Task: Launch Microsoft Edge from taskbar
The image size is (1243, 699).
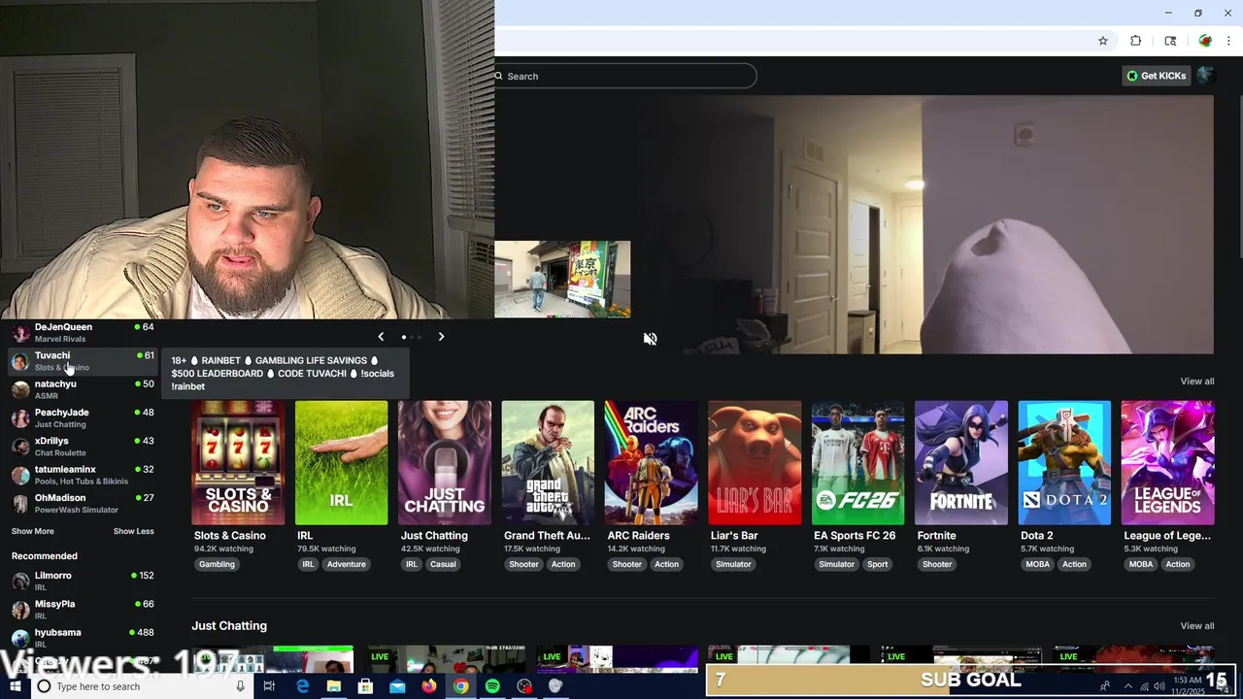Action: click(302, 686)
